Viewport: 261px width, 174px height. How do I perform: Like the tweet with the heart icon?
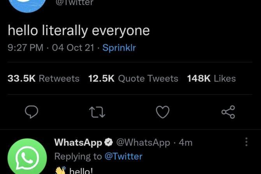tap(162, 112)
